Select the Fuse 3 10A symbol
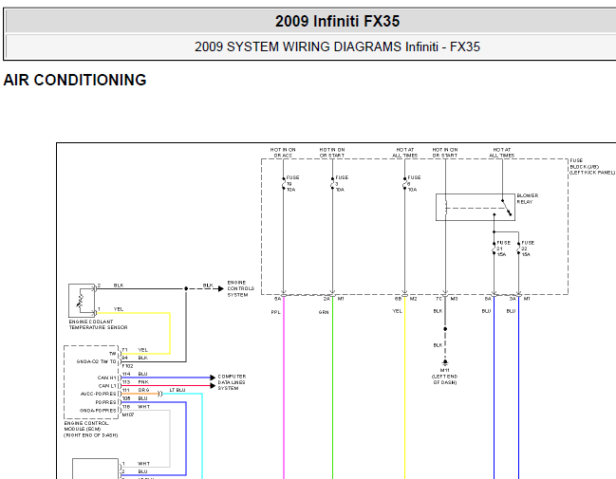Image resolution: width=616 pixels, height=479 pixels. 332,183
